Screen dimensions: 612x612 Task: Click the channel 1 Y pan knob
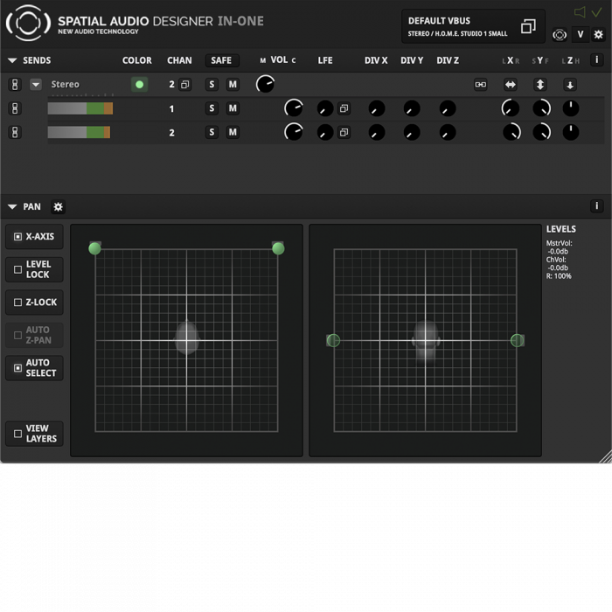(541, 108)
